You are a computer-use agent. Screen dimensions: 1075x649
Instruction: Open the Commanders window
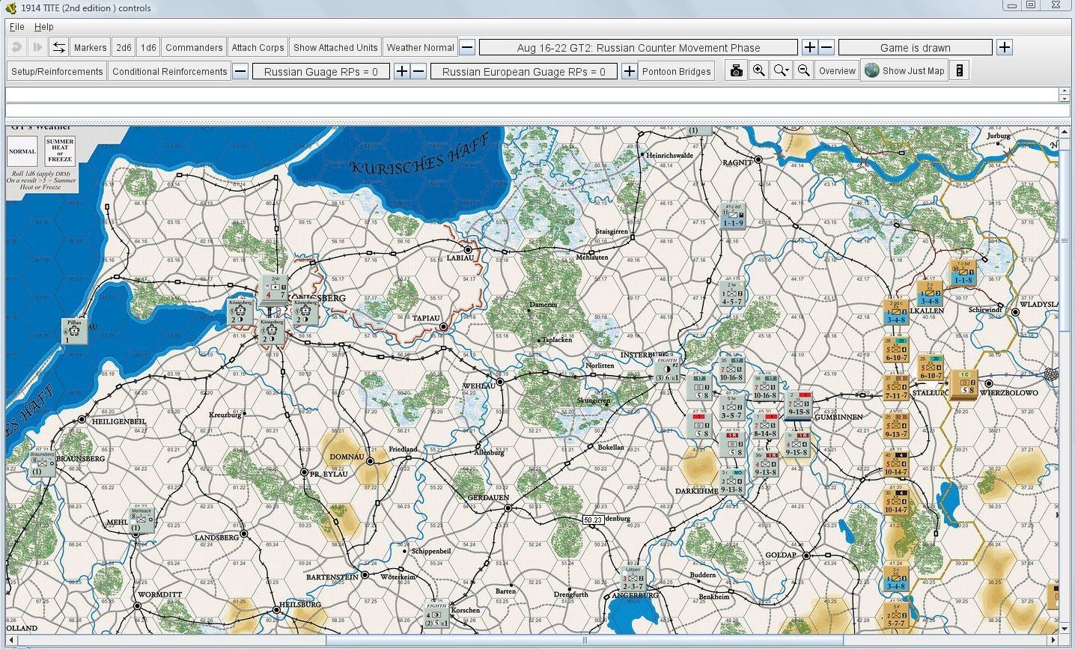point(194,47)
